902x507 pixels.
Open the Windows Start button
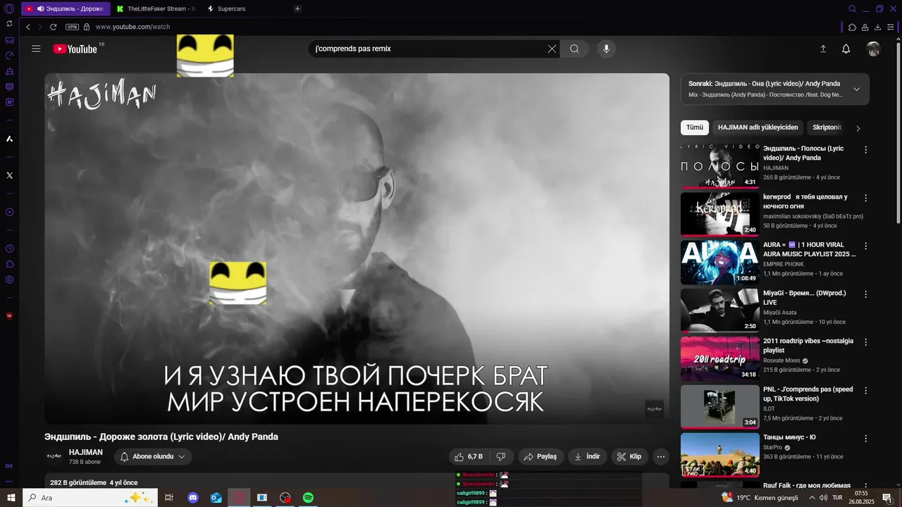coord(11,498)
